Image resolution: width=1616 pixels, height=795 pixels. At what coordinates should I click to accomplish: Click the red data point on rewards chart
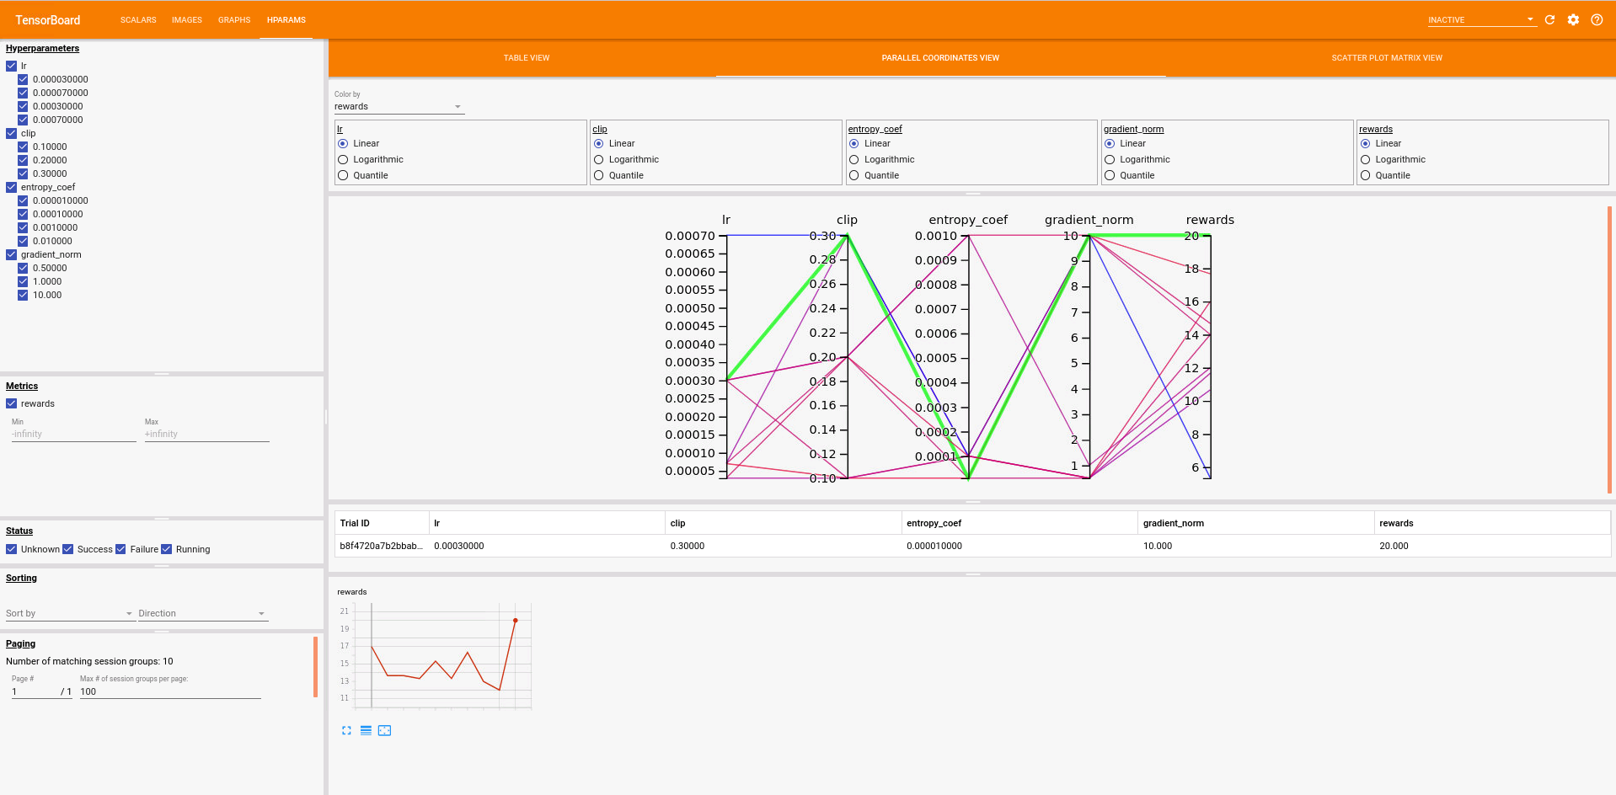516,621
